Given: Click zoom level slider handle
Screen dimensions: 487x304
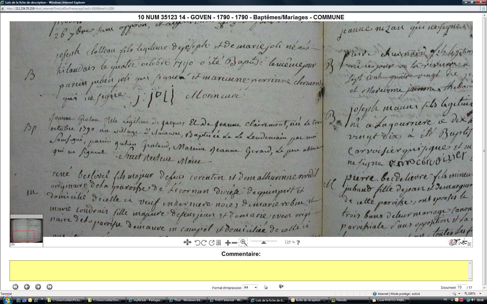Looking at the screenshot, I should click(x=264, y=242).
